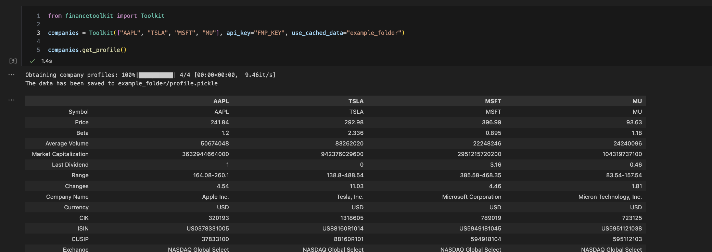Select the Beta row label
Viewport: 712px width, 252px height.
click(82, 133)
